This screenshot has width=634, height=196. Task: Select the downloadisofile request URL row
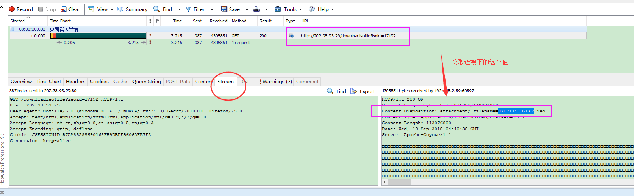pyautogui.click(x=348, y=36)
